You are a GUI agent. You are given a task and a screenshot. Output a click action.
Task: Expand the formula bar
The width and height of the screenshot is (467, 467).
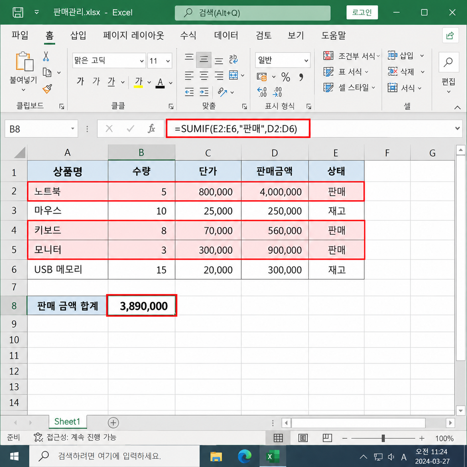(457, 128)
